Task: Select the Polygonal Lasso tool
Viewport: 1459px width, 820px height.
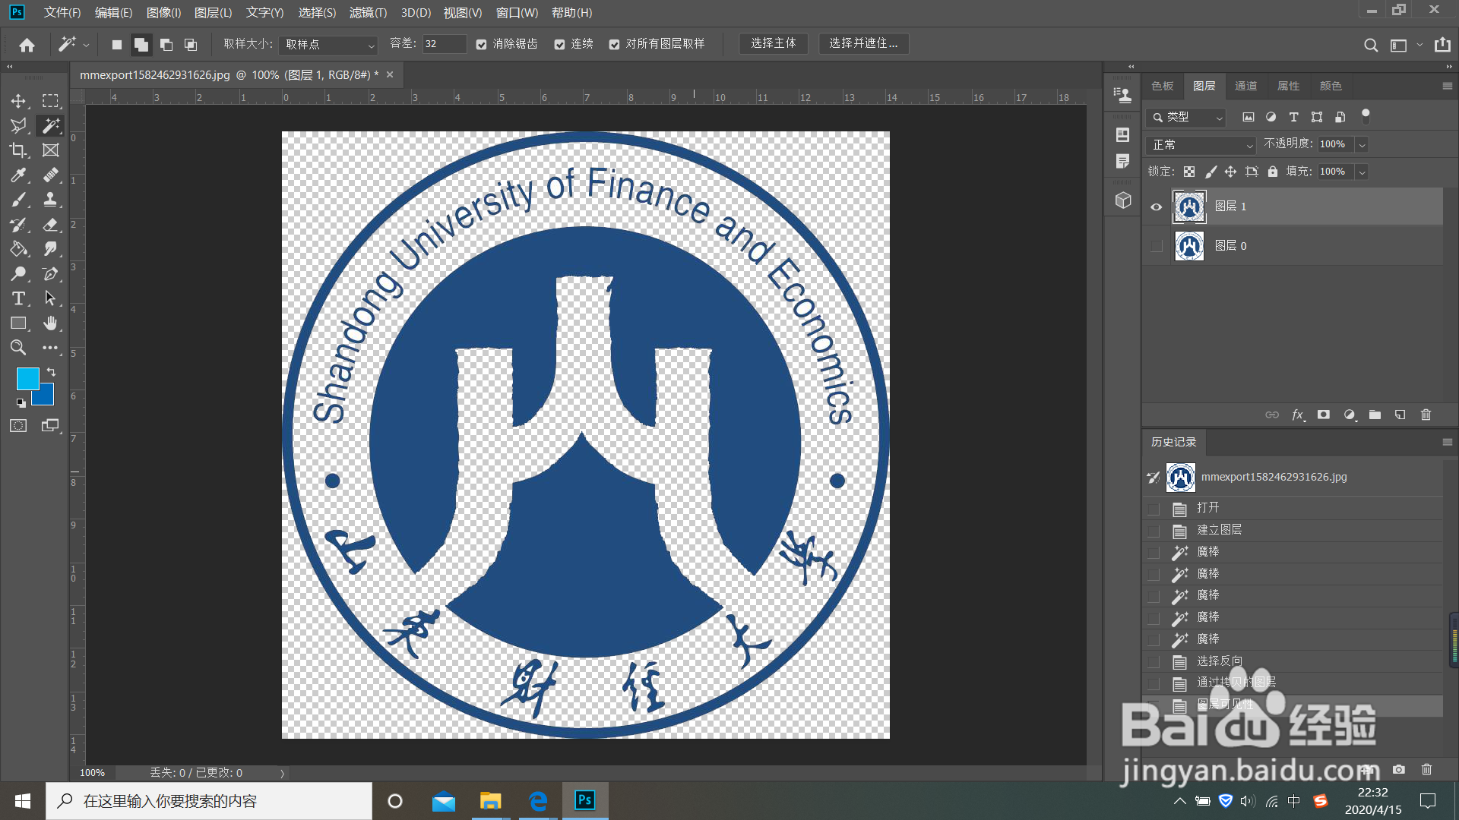Action: [x=18, y=125]
